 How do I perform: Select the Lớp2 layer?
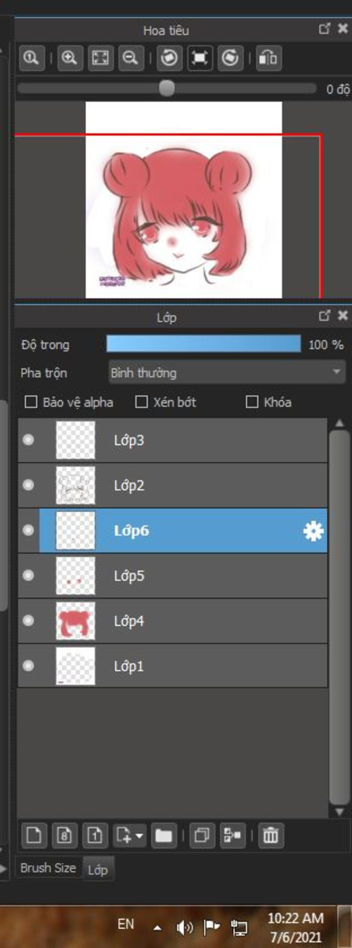(x=173, y=485)
